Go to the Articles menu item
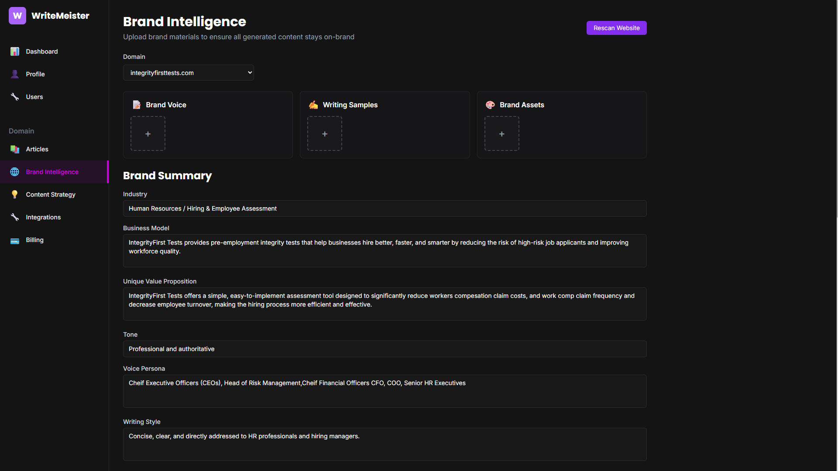This screenshot has height=471, width=838. (x=37, y=149)
